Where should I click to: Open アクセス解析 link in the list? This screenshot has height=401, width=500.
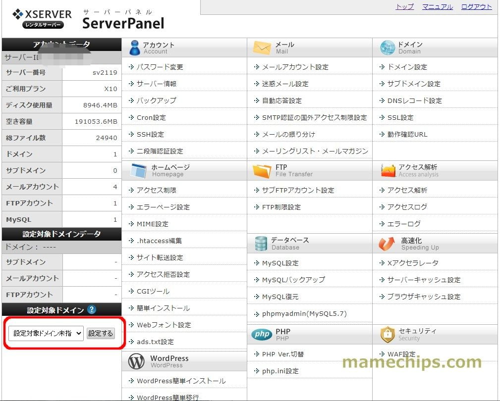407,191
